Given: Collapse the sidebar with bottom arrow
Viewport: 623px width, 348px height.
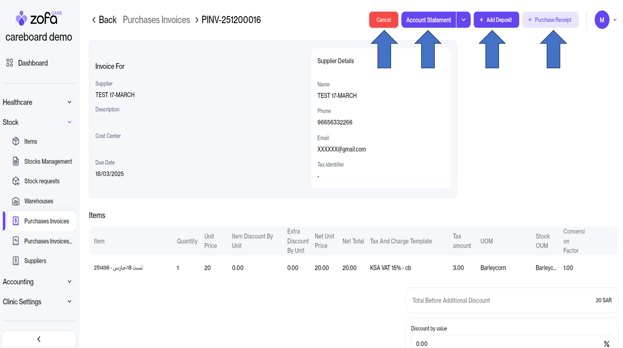Looking at the screenshot, I should [x=39, y=339].
